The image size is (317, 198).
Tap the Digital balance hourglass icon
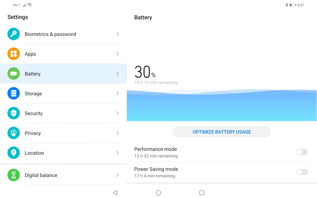click(x=14, y=175)
